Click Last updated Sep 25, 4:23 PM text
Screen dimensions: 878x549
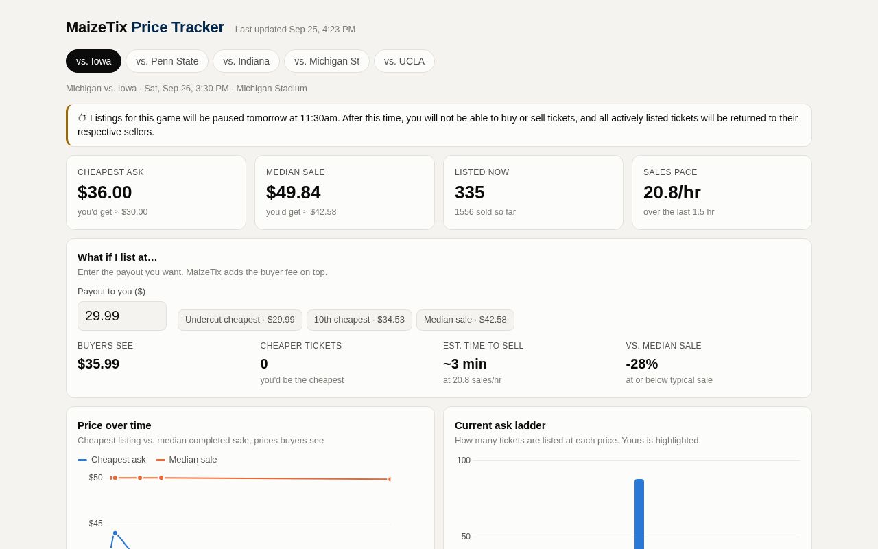[296, 30]
